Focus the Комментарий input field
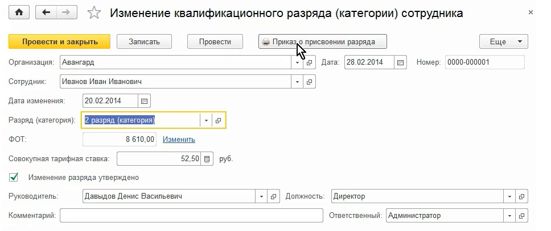551x231 pixels. [191, 216]
